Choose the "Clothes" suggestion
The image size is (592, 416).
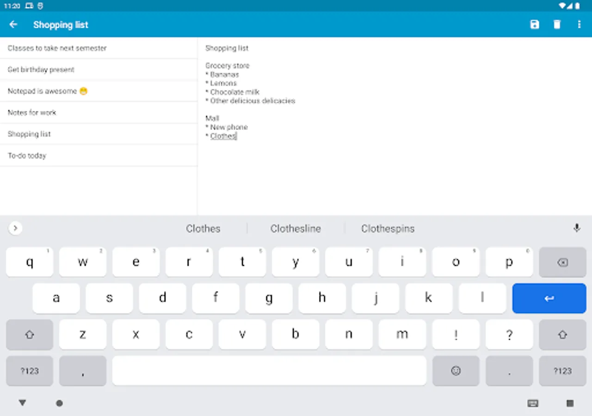(x=203, y=228)
